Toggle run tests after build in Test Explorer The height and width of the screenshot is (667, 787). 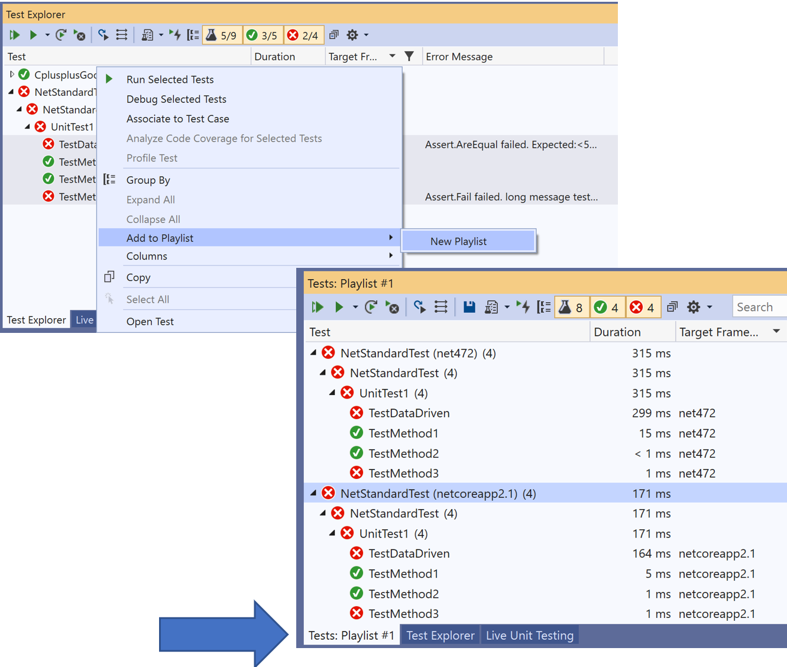coord(174,35)
